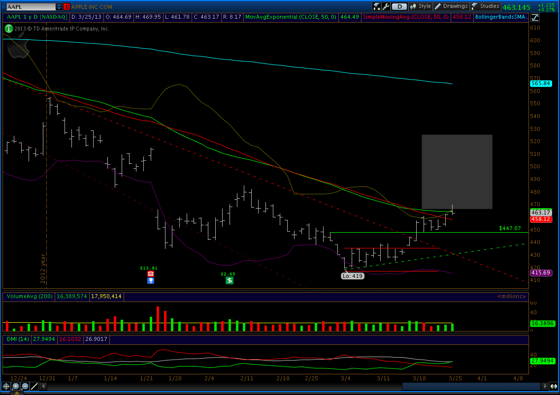Screen dimensions: 560x395
Task: Click the 16.1032 DMI value
Action: point(70,339)
